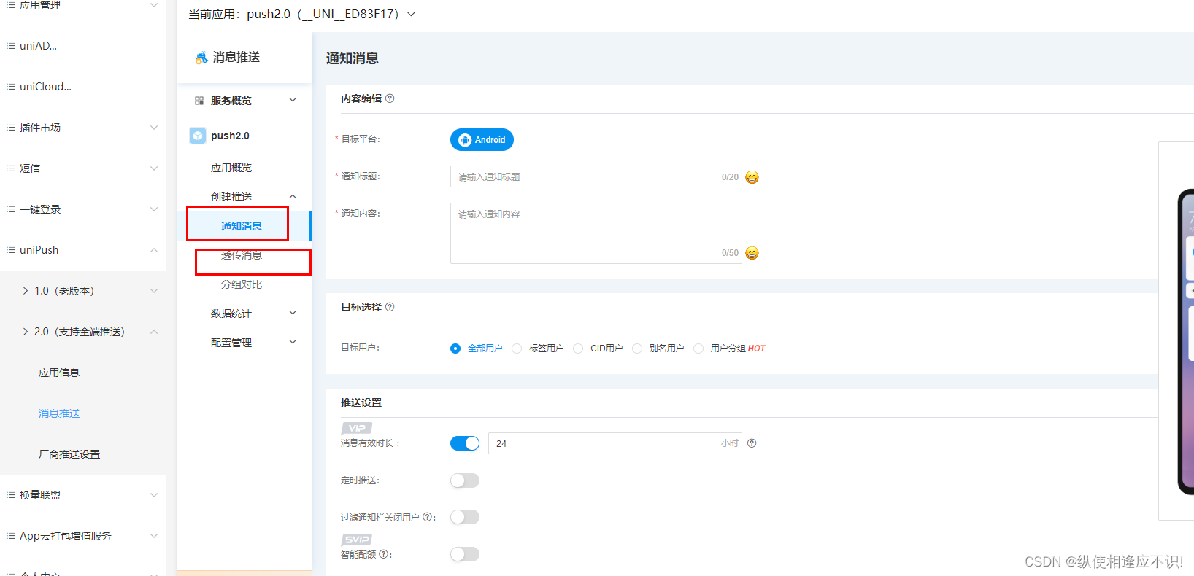The width and height of the screenshot is (1194, 576).
Task: Expand the 服务概览 section chevron
Action: [x=293, y=100]
